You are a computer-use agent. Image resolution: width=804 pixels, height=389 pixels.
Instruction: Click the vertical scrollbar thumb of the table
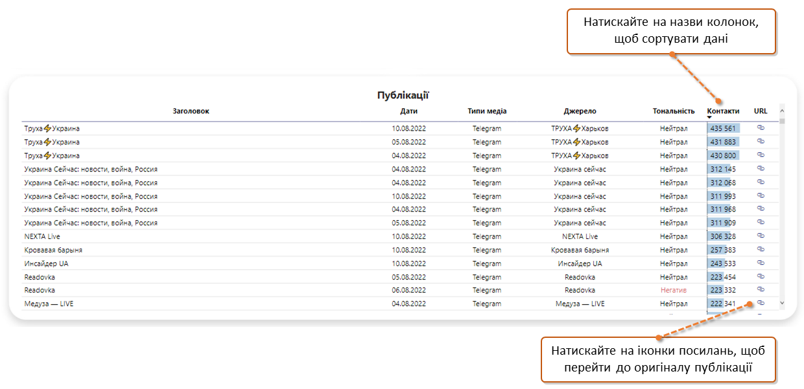pos(782,120)
